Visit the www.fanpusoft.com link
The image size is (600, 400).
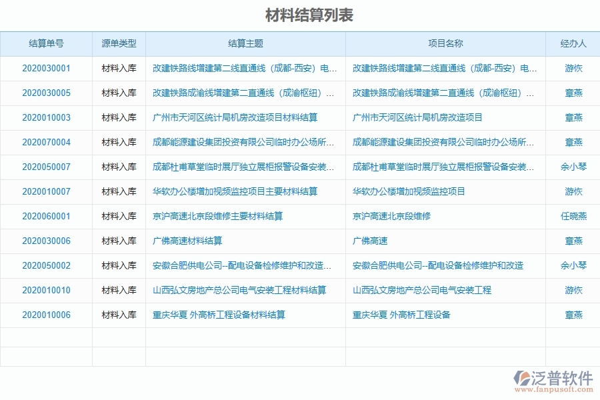(x=553, y=390)
